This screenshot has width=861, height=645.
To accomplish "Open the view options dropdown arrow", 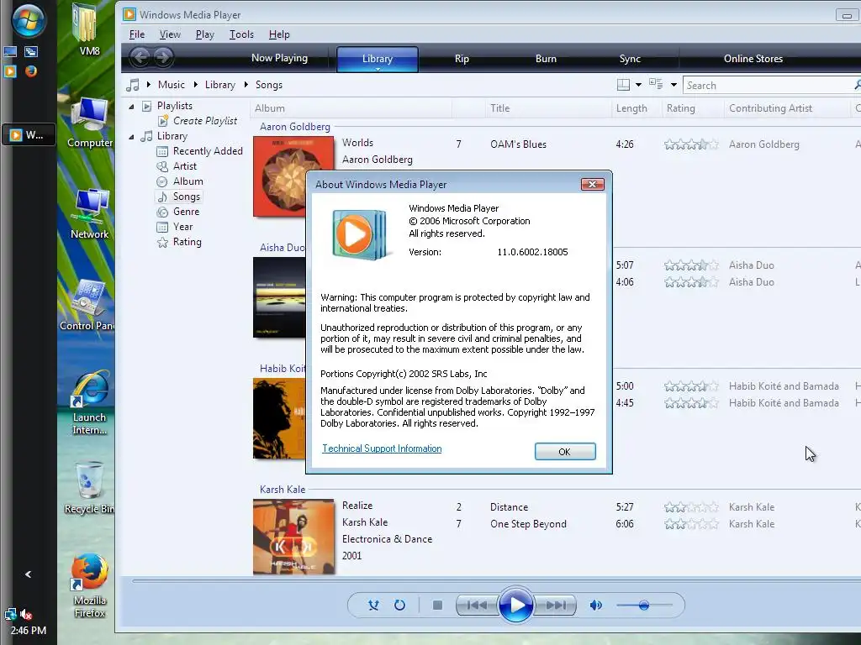I will 673,85.
